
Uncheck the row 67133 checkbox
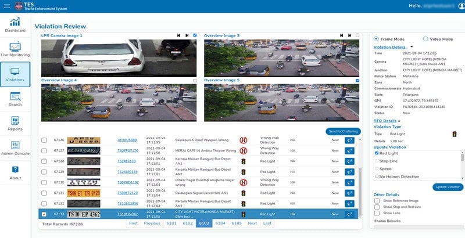point(44,214)
